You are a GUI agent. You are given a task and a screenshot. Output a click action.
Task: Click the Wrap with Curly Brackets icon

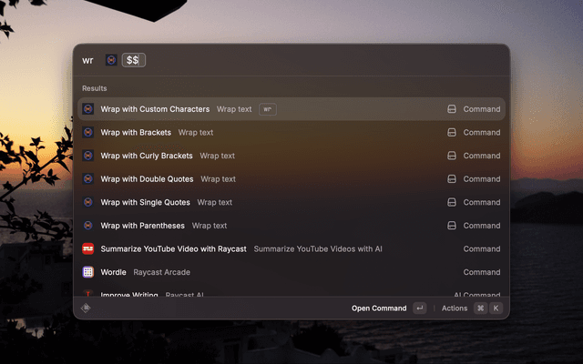point(88,156)
